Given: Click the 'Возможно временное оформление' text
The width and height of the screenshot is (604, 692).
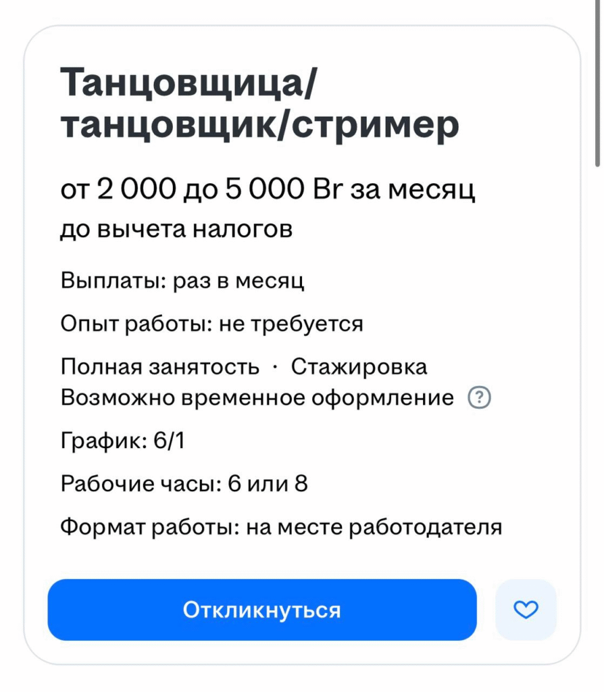Looking at the screenshot, I should 257,398.
